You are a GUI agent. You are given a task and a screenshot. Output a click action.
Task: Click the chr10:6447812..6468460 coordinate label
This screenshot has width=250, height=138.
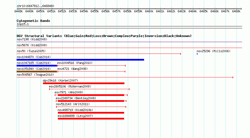[35, 6]
